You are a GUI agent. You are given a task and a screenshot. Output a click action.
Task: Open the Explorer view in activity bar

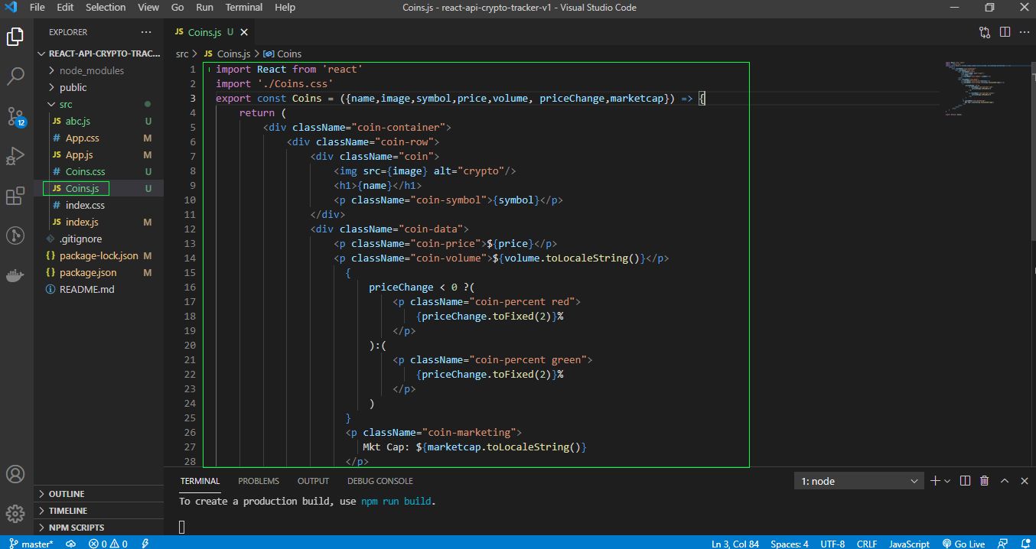point(15,37)
